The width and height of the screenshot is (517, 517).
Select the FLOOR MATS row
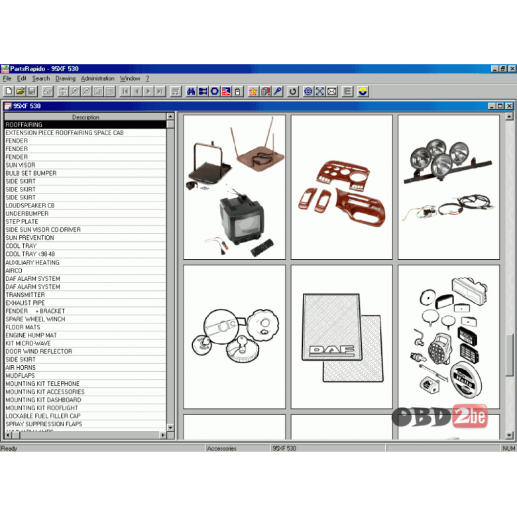(86, 327)
